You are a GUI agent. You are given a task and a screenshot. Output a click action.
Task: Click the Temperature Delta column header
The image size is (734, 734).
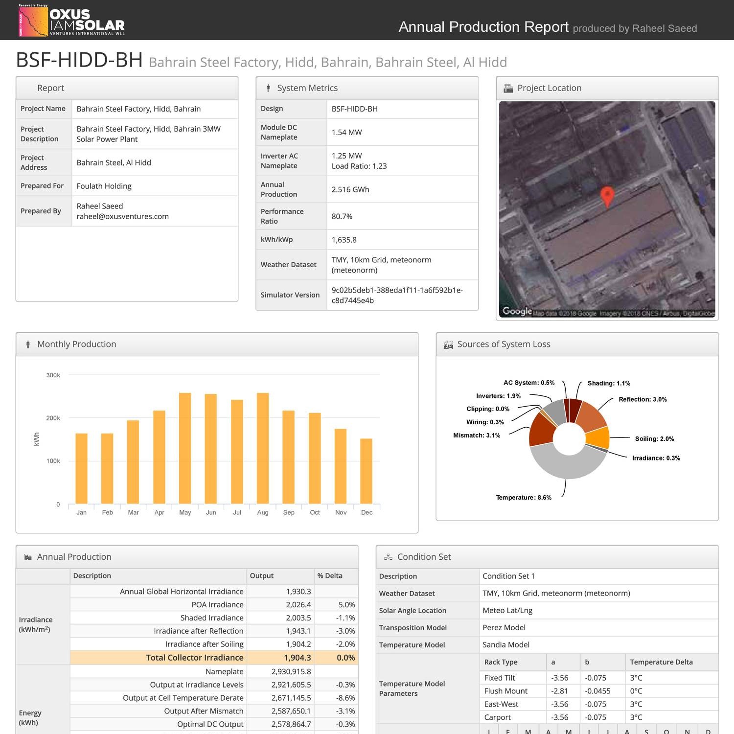point(661,662)
